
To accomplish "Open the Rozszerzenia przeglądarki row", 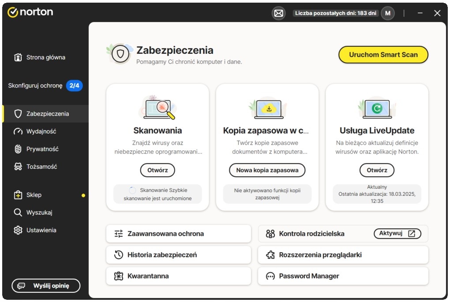I will [x=343, y=255].
